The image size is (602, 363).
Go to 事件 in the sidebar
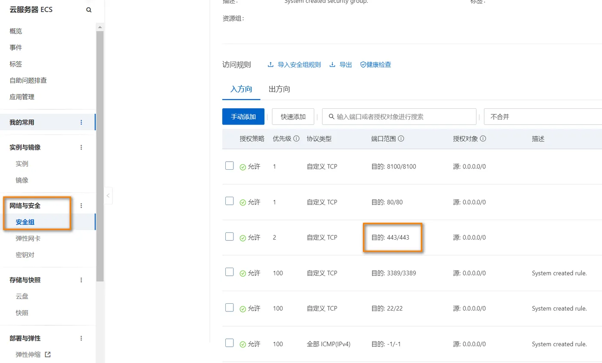pyautogui.click(x=16, y=48)
